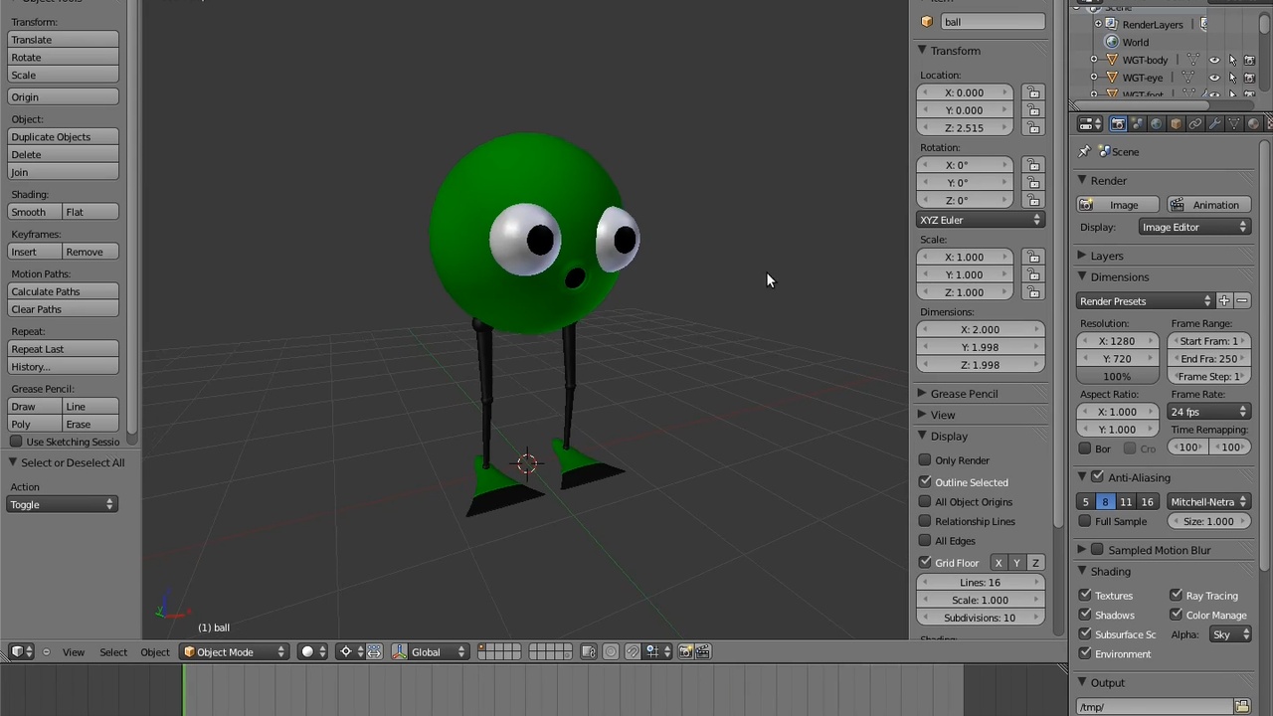Click the OpenGL render image camera icon
1273x716 pixels.
[x=685, y=652]
